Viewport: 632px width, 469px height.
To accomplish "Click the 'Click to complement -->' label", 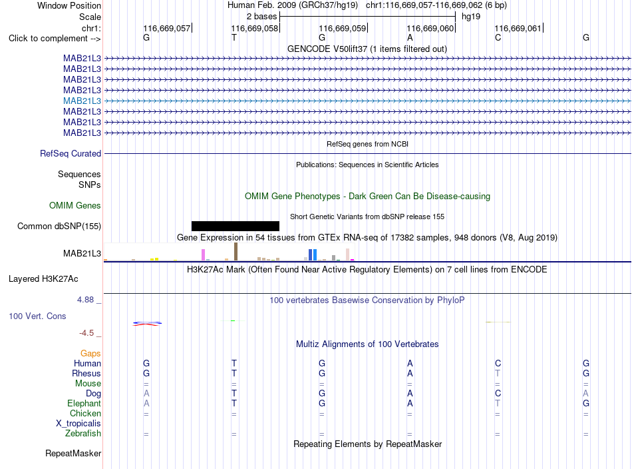I will coord(55,39).
